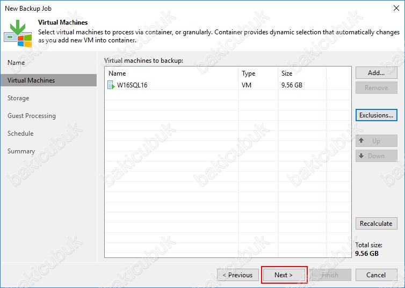The width and height of the screenshot is (405, 288).
Task: Sort the list by Size column header
Action: point(302,73)
